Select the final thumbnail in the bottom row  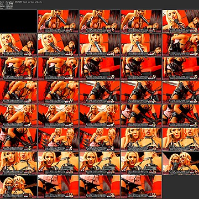point(142,186)
